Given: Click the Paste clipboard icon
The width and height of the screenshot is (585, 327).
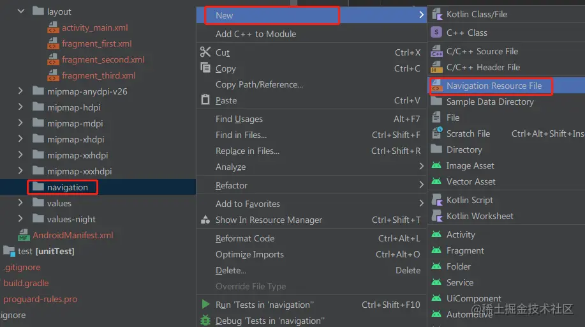Looking at the screenshot, I should (x=205, y=100).
